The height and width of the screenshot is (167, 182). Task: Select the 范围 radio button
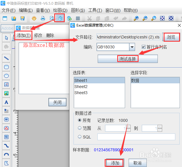[80, 128]
